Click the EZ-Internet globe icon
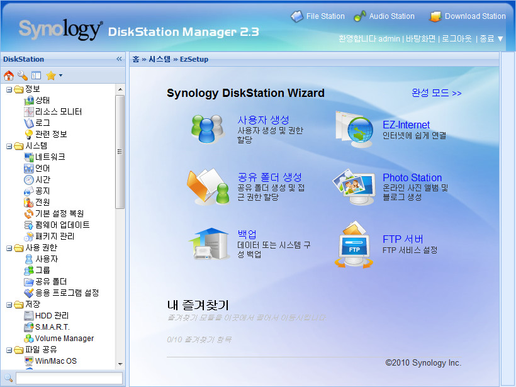The height and width of the screenshot is (387, 516). click(354, 129)
